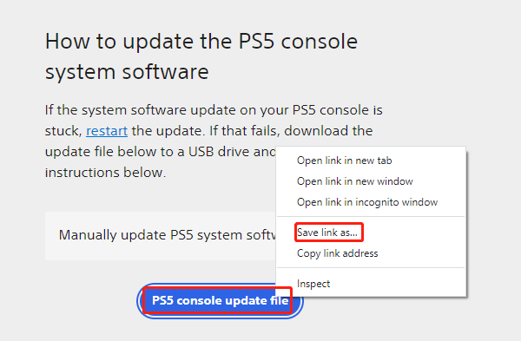Click "Save link as..." in context menu
Viewport: 521px width, 341px height.
[x=327, y=233]
